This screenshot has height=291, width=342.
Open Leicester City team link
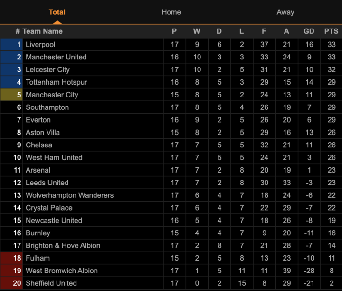pos(47,69)
